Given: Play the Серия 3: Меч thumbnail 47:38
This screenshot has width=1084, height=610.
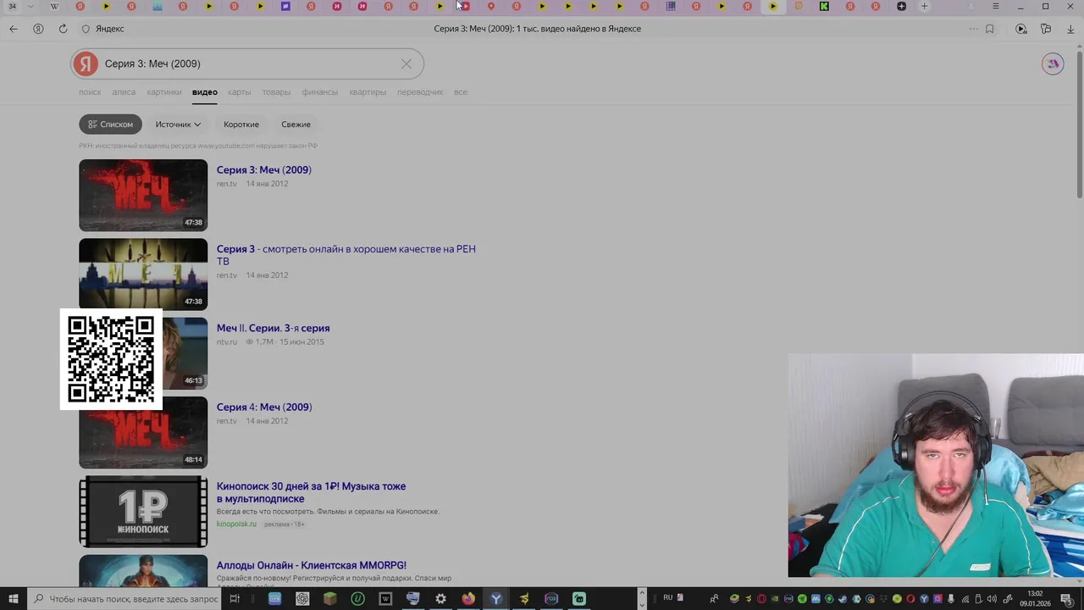Looking at the screenshot, I should (143, 195).
